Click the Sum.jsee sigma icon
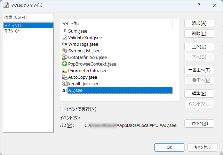223x155 pixels. [64, 31]
